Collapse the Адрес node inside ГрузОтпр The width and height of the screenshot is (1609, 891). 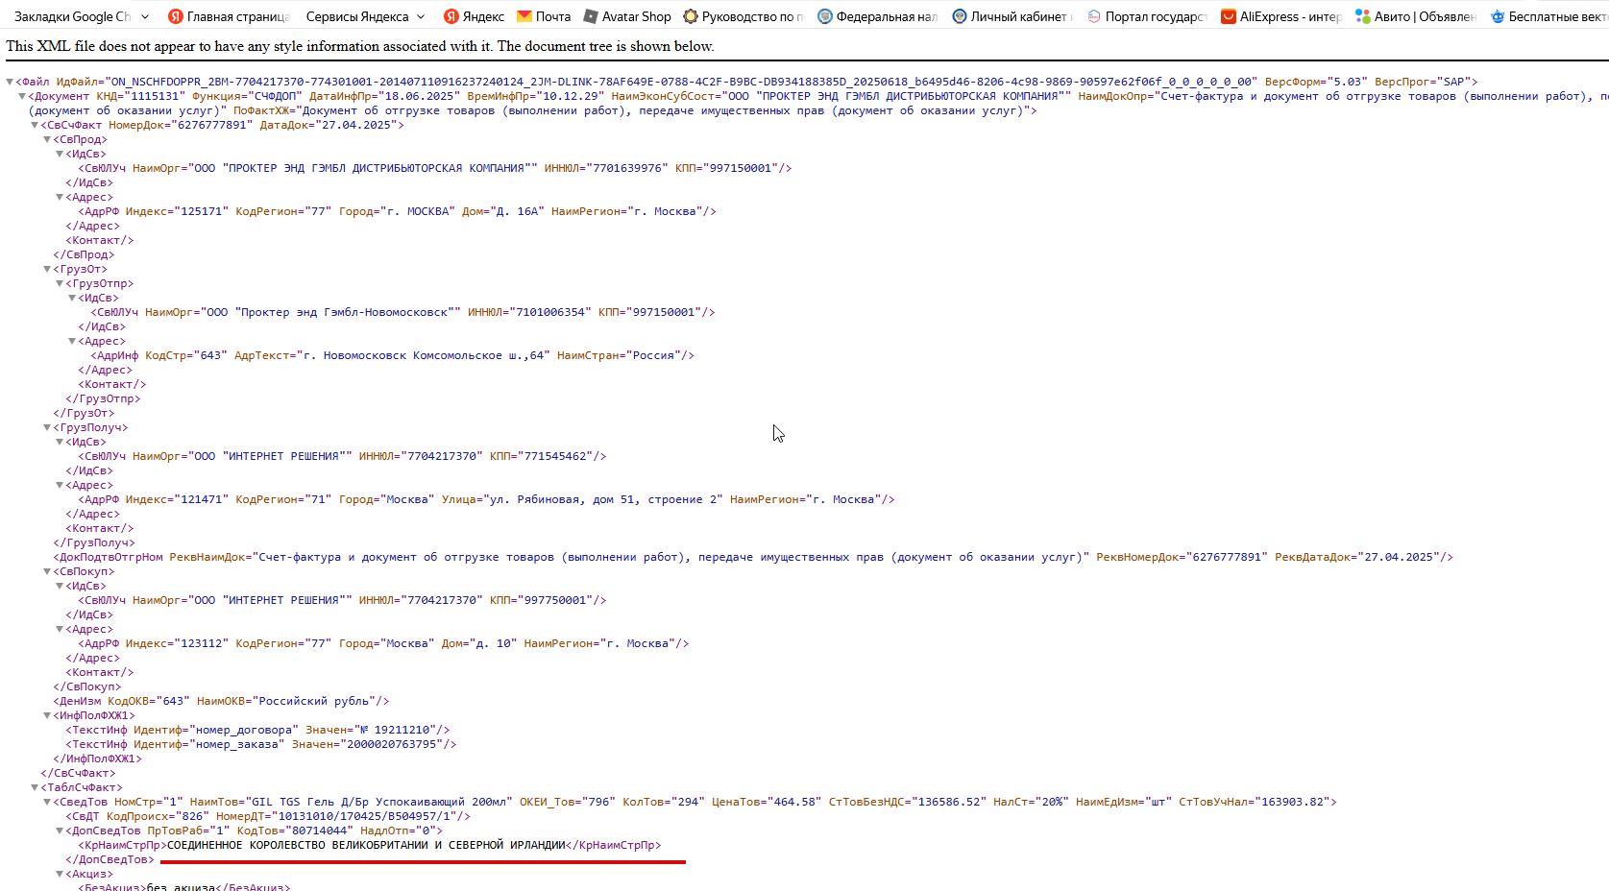click(72, 342)
